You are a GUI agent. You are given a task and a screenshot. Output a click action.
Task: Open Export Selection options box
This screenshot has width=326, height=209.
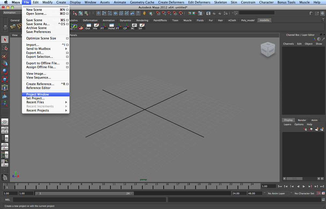click(67, 57)
